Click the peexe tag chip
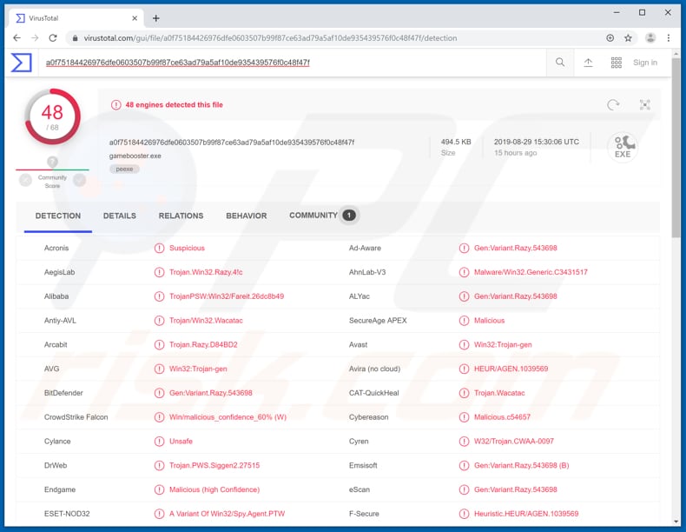This screenshot has height=532, width=686. coord(124,169)
